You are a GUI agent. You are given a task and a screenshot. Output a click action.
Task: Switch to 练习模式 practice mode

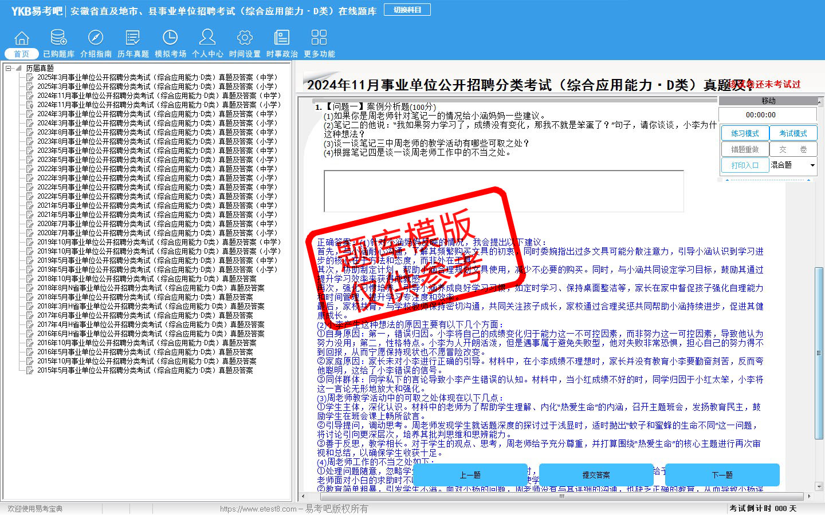point(745,133)
